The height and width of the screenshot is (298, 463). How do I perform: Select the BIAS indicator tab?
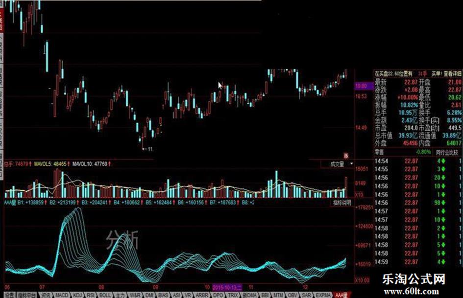(163, 295)
